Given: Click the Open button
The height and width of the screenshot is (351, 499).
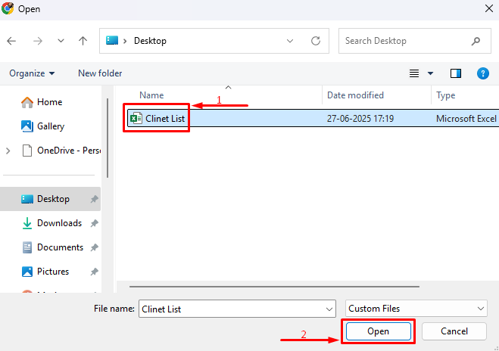Looking at the screenshot, I should [x=378, y=331].
